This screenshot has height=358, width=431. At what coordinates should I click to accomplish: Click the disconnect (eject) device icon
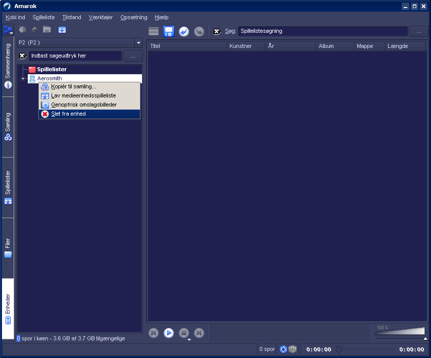[35, 30]
